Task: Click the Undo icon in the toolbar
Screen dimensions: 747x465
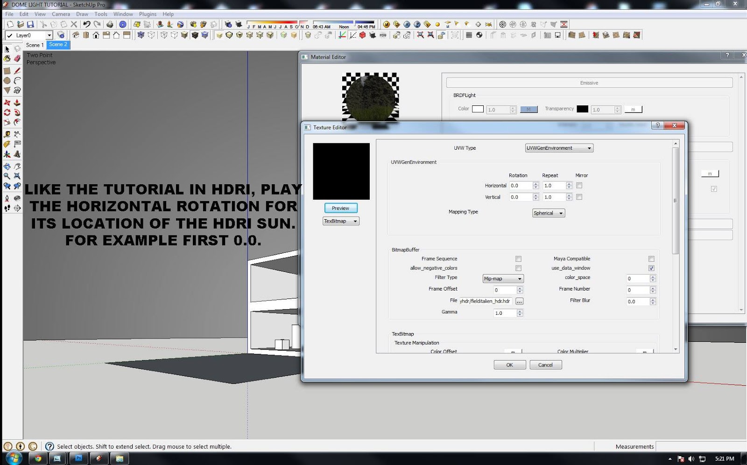Action: 87,24
